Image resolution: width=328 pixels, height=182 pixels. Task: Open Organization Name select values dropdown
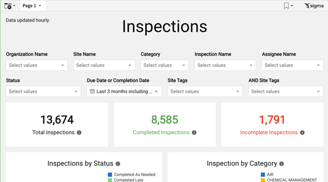(x=37, y=65)
